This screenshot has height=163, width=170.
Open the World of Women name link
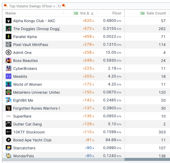point(27,84)
